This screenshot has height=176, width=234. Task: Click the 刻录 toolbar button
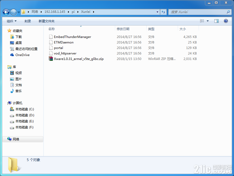27,21
